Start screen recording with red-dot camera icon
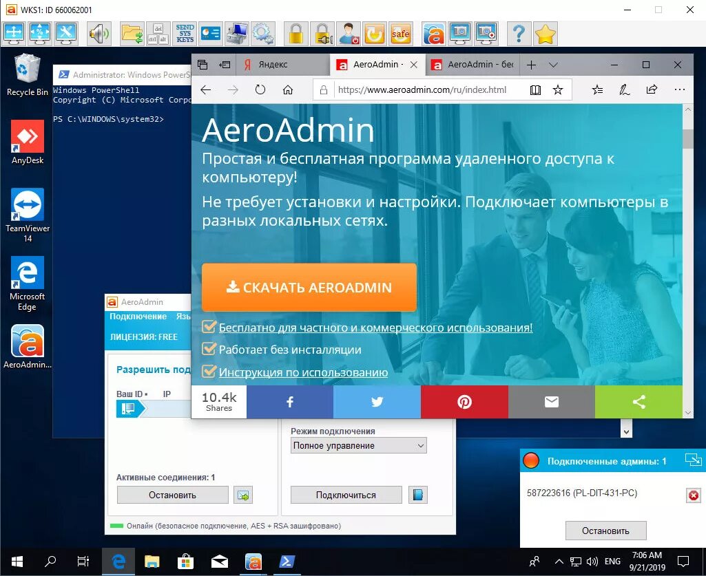The width and height of the screenshot is (706, 576). [486, 34]
